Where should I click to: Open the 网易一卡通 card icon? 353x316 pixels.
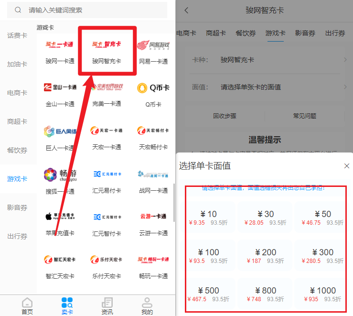(x=153, y=45)
